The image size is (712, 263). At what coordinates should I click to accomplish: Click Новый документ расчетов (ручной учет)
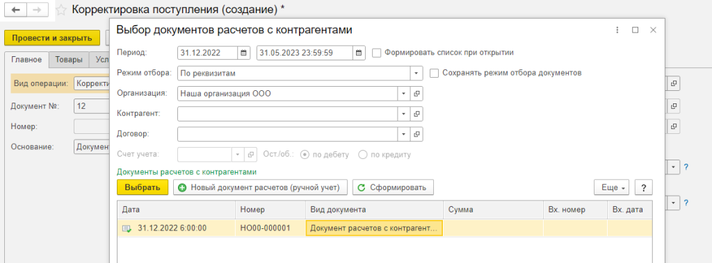pos(260,187)
